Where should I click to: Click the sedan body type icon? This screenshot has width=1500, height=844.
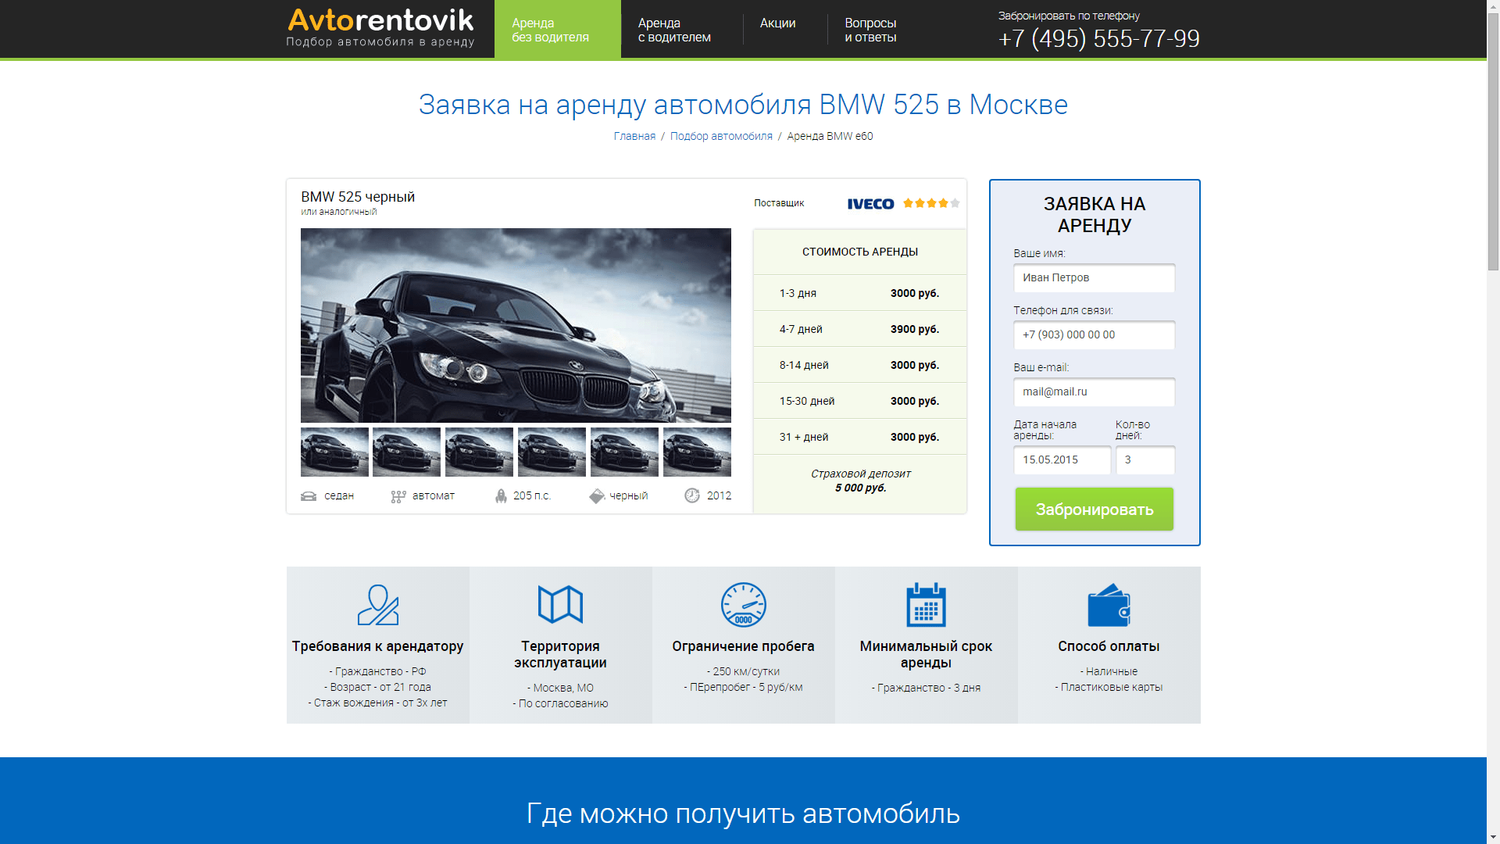309,496
